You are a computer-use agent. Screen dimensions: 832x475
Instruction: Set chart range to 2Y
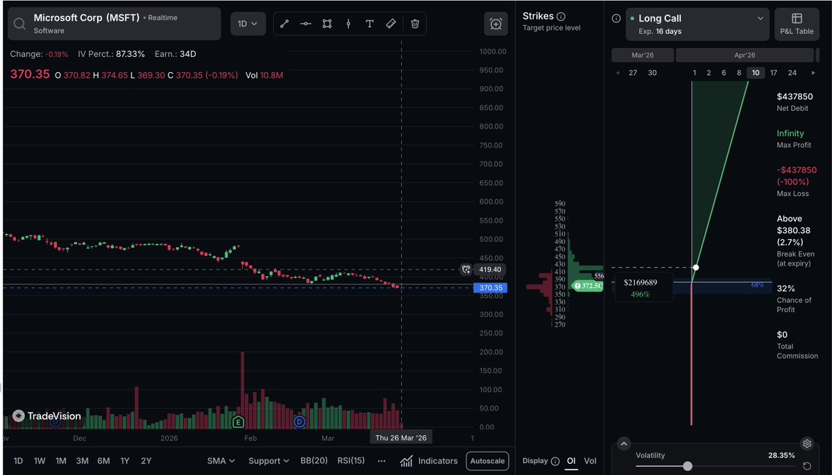146,460
